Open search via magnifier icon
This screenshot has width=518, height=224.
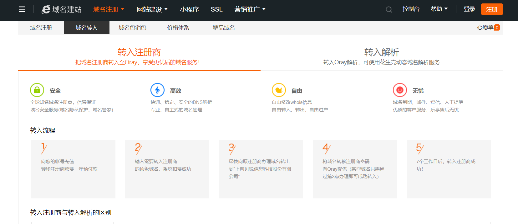[389, 10]
